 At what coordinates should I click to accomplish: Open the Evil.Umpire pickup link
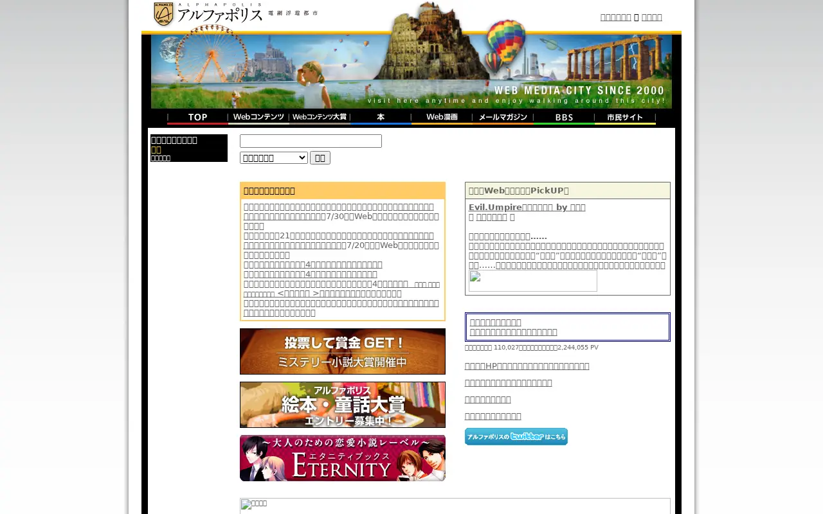(x=527, y=207)
